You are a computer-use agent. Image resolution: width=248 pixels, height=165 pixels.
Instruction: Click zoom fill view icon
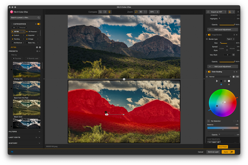(141, 12)
